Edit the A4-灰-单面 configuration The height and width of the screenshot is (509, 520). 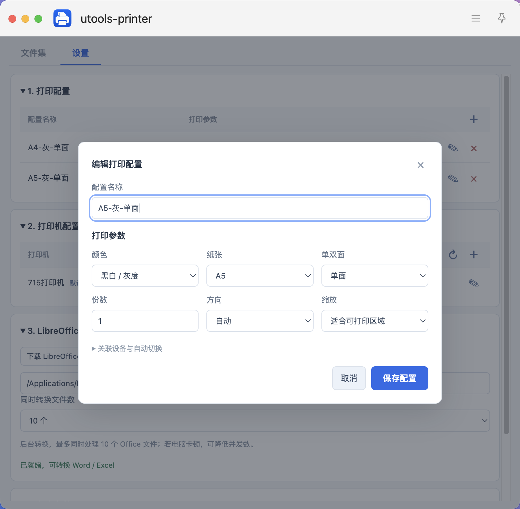[453, 148]
